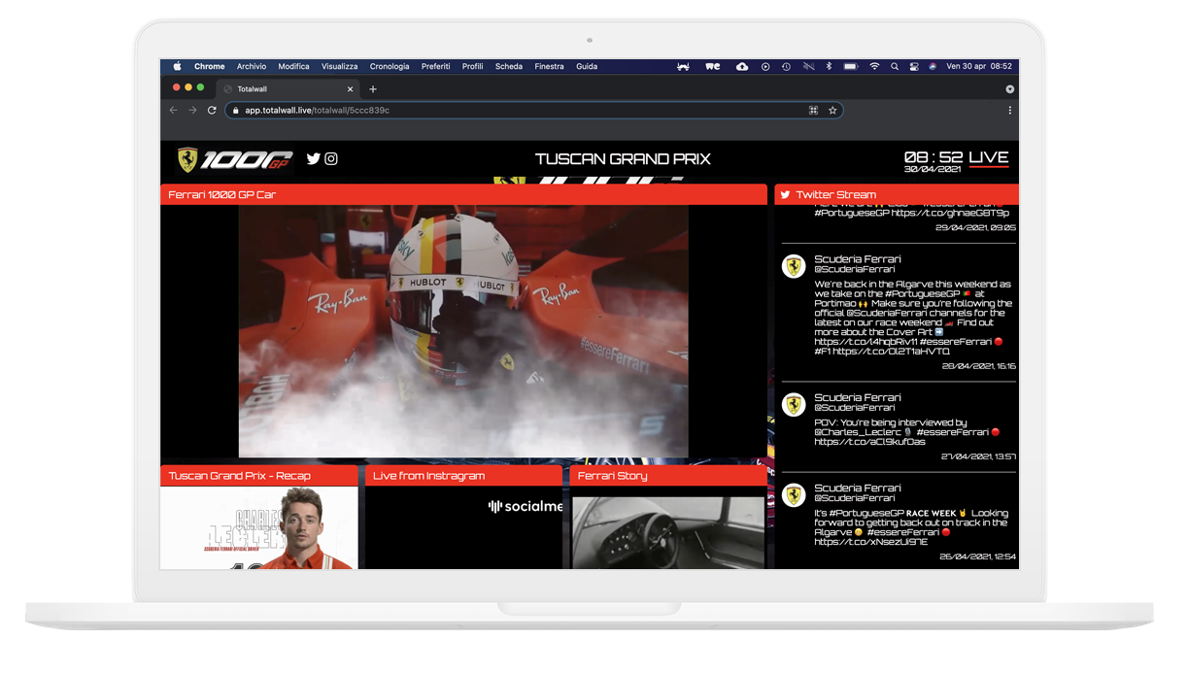This screenshot has width=1188, height=674.
Task: Click the Cover Art text in the Algarve tweet
Action: 911,332
